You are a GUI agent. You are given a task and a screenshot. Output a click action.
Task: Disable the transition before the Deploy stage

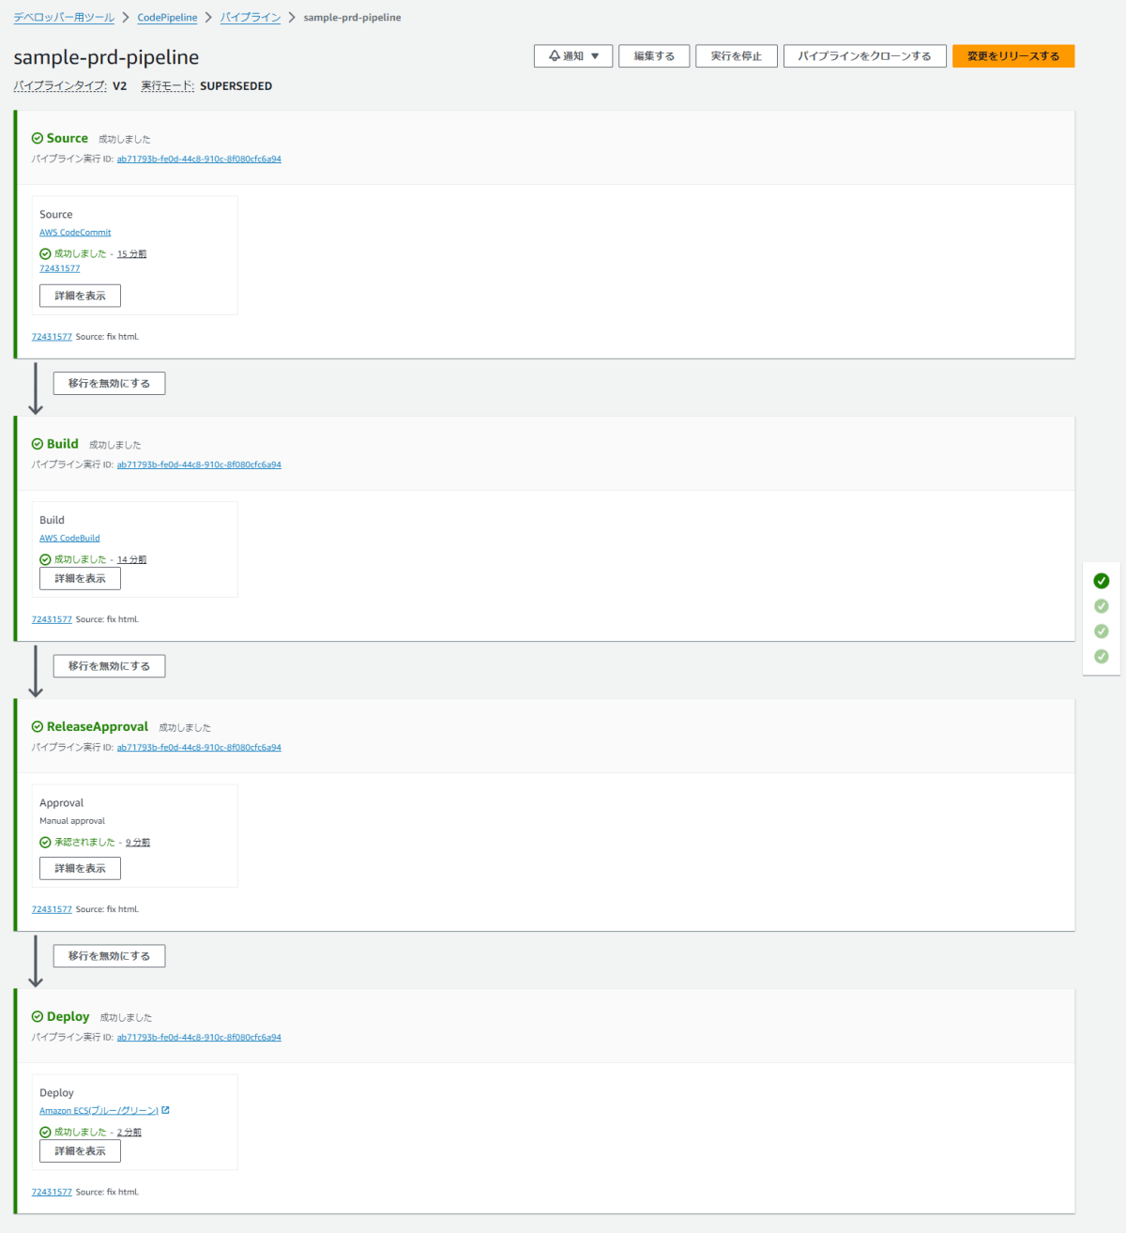coord(109,955)
